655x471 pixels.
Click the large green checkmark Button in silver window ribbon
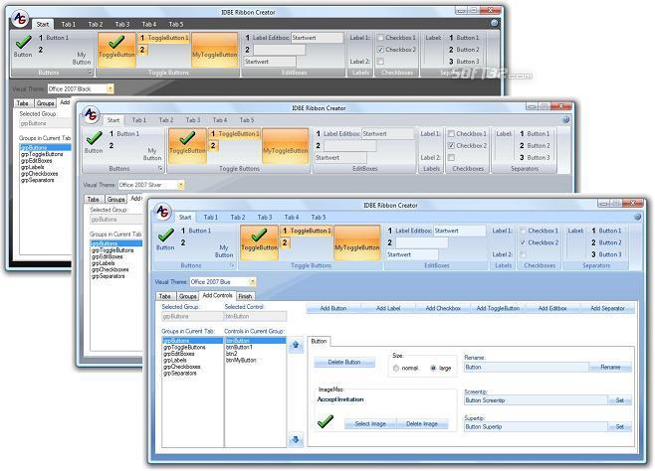pyautogui.click(x=94, y=143)
